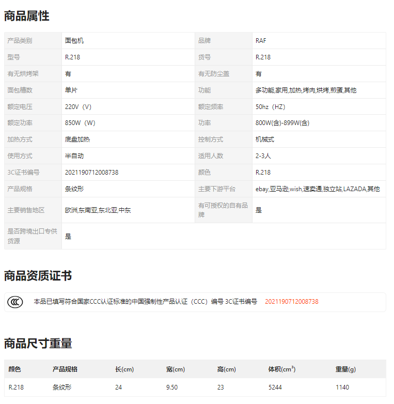This screenshot has width=394, height=404.
Task: Click the 货号 label
Action: coord(204,57)
